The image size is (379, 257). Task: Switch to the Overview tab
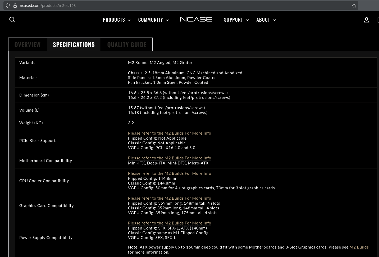coord(28,44)
